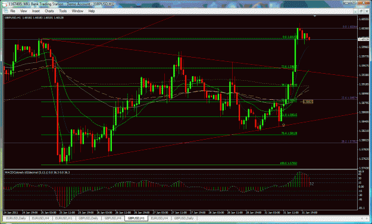Click the MIG Bank Trading Station title bar icon
Image resolution: width=372 pixels, height=224 pixels.
pos(5,4)
